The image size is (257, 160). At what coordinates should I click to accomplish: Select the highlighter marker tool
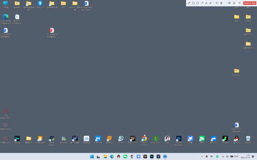pos(211,3)
